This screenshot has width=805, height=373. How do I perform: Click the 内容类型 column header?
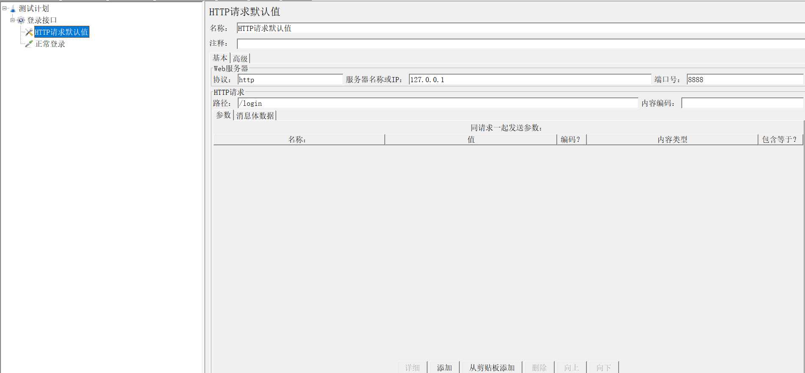point(672,140)
